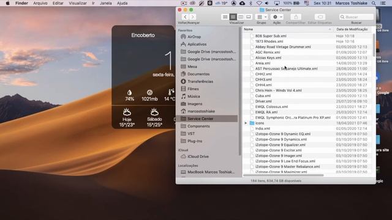
Task: Select iZotope-Ozone 9 Dynamic EQ.xml
Action: (x=283, y=134)
